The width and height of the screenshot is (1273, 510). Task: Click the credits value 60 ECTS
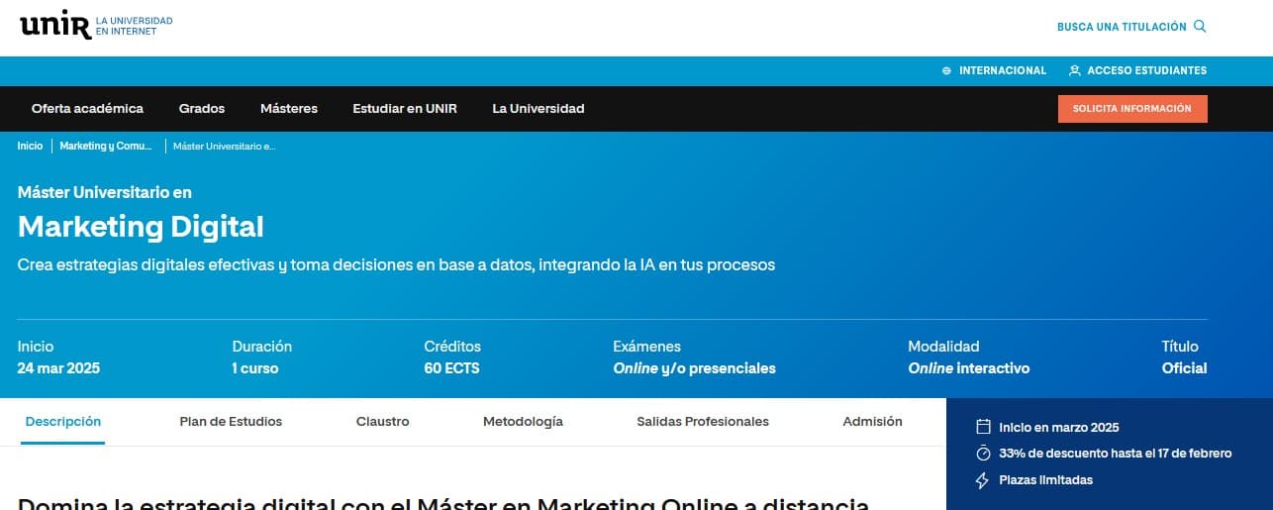[x=451, y=368]
